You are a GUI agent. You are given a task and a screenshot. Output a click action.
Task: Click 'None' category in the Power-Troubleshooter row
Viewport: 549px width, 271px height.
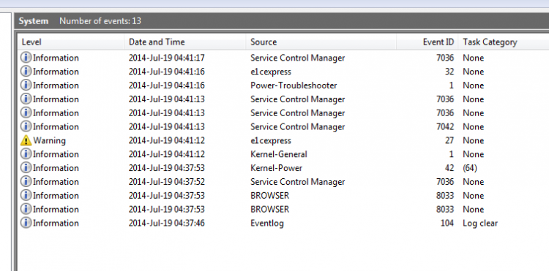tap(474, 85)
